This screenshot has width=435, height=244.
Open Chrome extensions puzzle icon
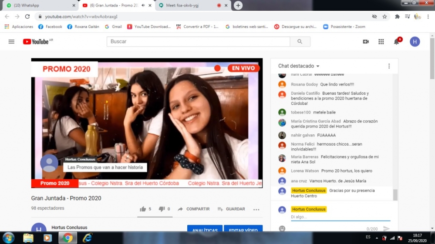point(397,17)
